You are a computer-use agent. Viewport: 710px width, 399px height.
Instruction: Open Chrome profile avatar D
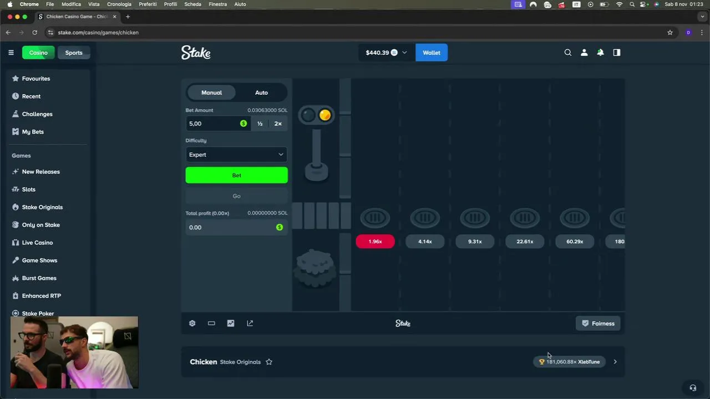(x=688, y=33)
